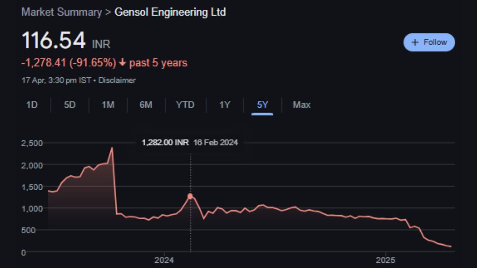Select the 5D time range tab
Image resolution: width=477 pixels, height=268 pixels.
click(70, 105)
